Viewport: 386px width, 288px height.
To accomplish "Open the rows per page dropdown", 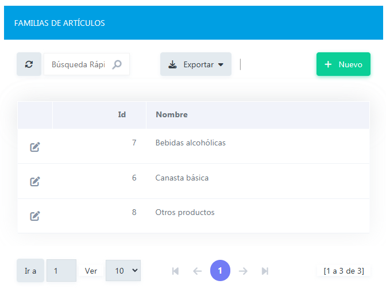I will 123,271.
